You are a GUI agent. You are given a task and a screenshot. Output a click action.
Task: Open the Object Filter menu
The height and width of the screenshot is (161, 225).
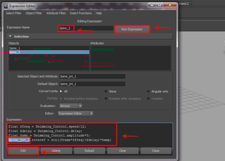pos(34,13)
